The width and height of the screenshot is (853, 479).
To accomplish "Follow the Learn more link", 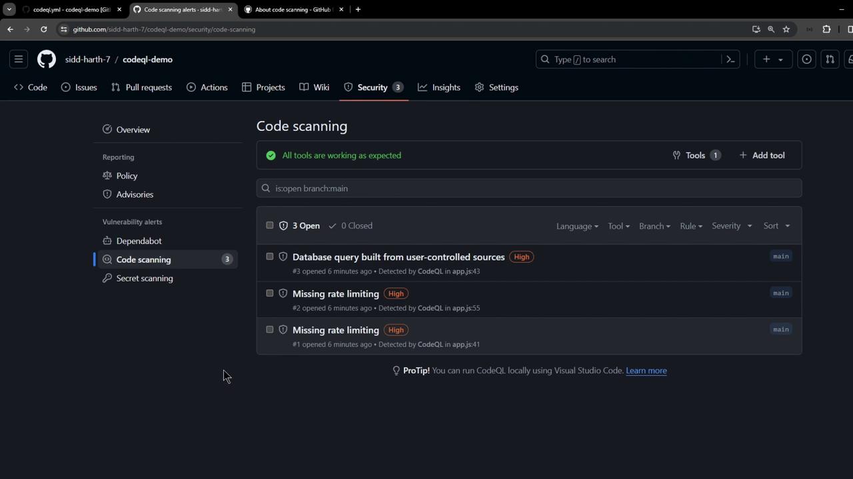I will point(646,371).
